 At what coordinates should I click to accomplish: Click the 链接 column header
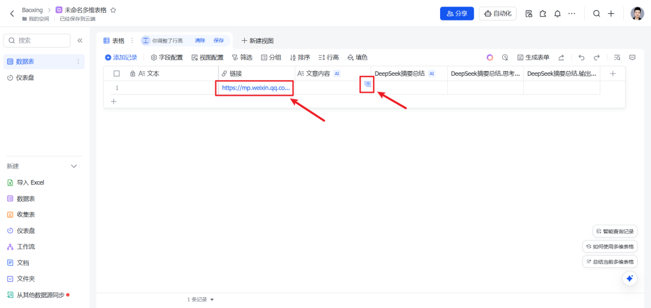(x=257, y=73)
